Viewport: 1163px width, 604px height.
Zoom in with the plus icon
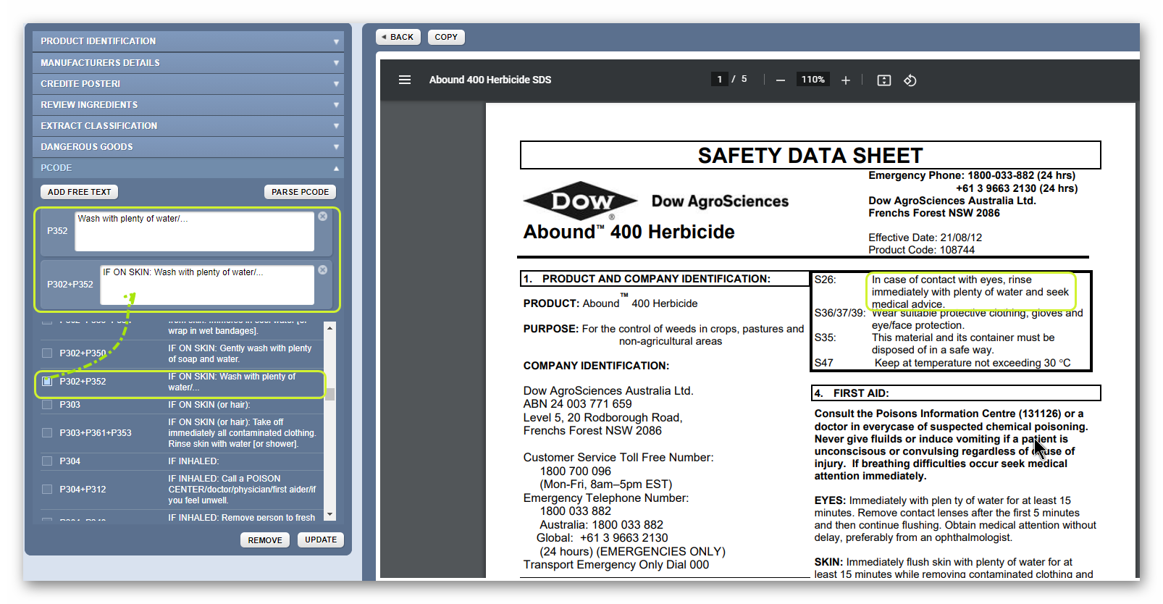pos(845,80)
